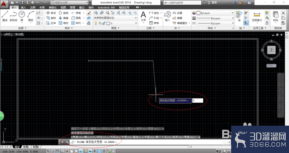Expand the 修改 panel
The height and width of the screenshot is (153, 289).
click(x=68, y=28)
